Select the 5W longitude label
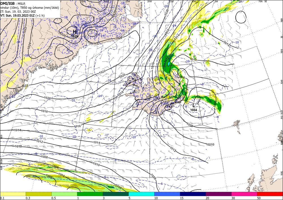The height and width of the screenshot is (200, 283). pyautogui.click(x=216, y=1)
